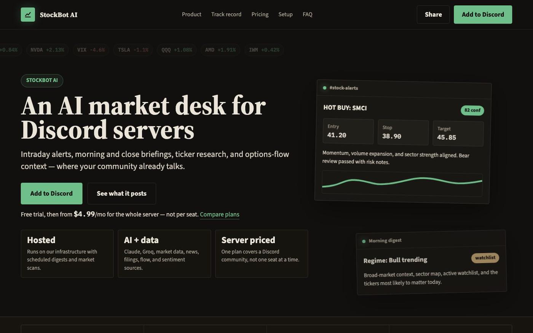This screenshot has width=533, height=333.
Task: Click the main hero headline
Action: click(143, 118)
